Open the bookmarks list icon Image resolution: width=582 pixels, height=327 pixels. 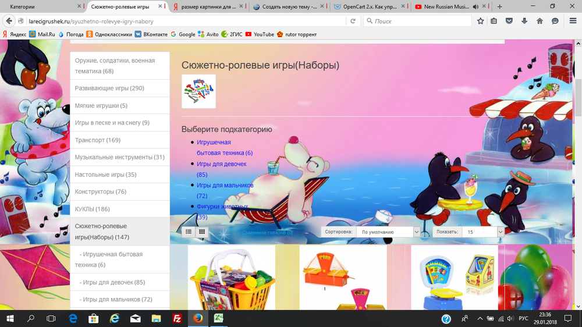click(494, 21)
